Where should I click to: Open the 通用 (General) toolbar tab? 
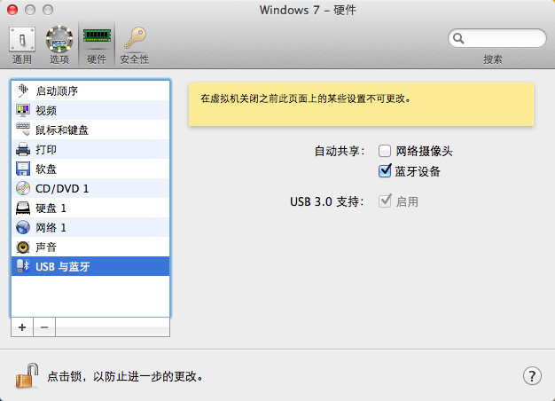pyautogui.click(x=22, y=44)
